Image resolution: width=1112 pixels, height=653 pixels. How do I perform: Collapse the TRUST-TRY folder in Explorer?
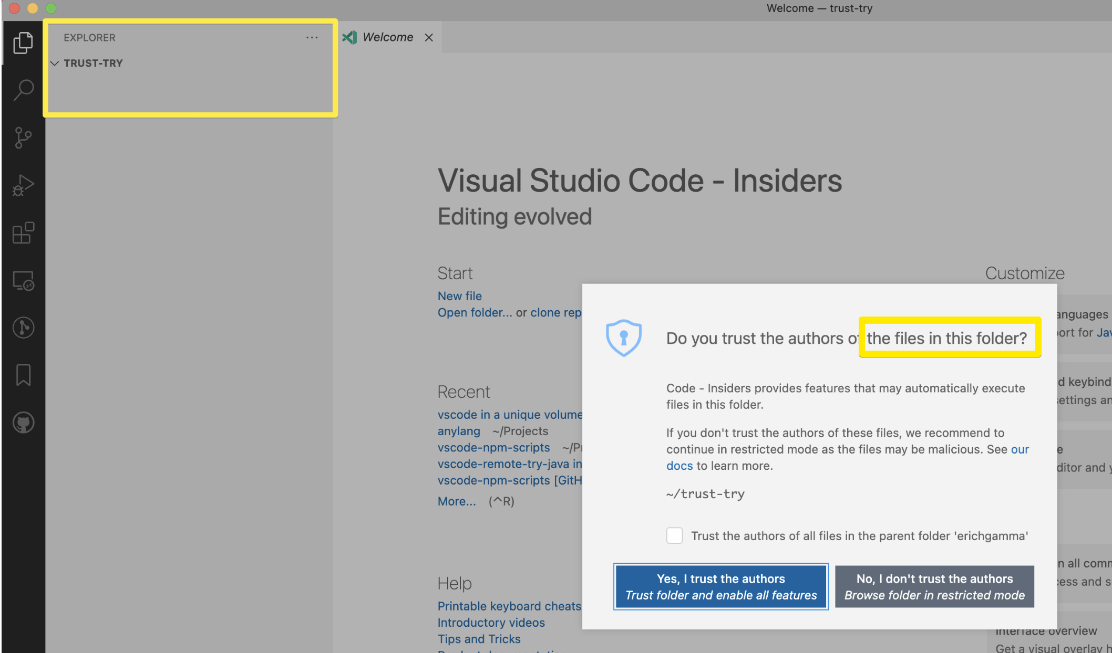(x=55, y=63)
